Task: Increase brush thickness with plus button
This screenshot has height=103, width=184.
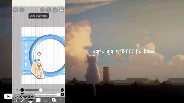Action: coord(62,90)
